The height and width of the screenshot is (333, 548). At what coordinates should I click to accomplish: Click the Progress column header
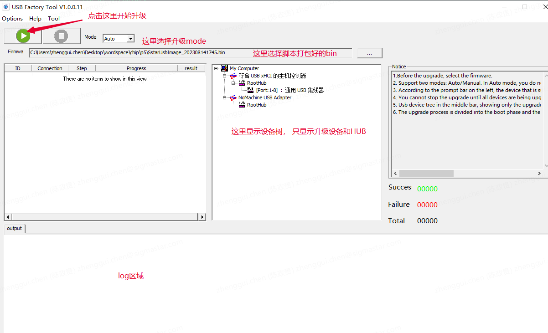coord(136,68)
